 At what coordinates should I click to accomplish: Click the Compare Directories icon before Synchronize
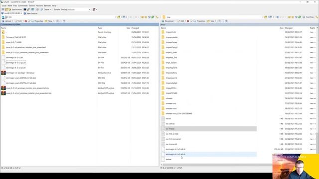(6, 9)
